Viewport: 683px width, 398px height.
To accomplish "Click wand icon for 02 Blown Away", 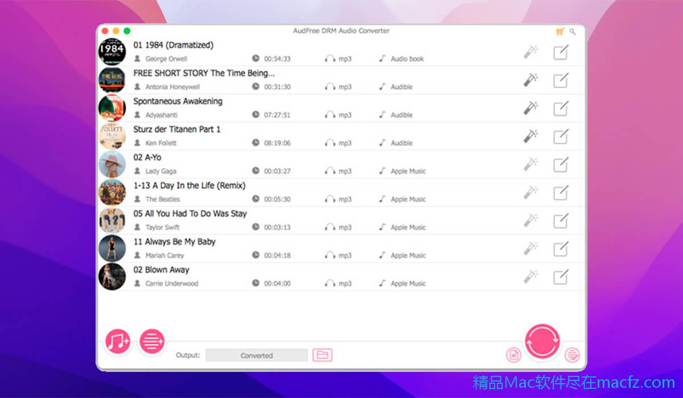I will tap(530, 277).
